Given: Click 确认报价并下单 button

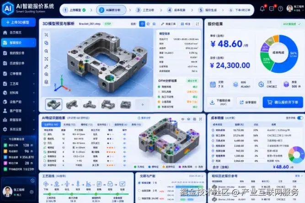Looking at the screenshot, I should [283, 102].
